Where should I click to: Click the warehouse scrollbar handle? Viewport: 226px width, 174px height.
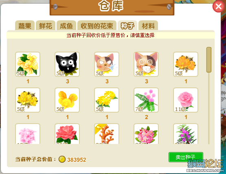pyautogui.click(x=209, y=60)
